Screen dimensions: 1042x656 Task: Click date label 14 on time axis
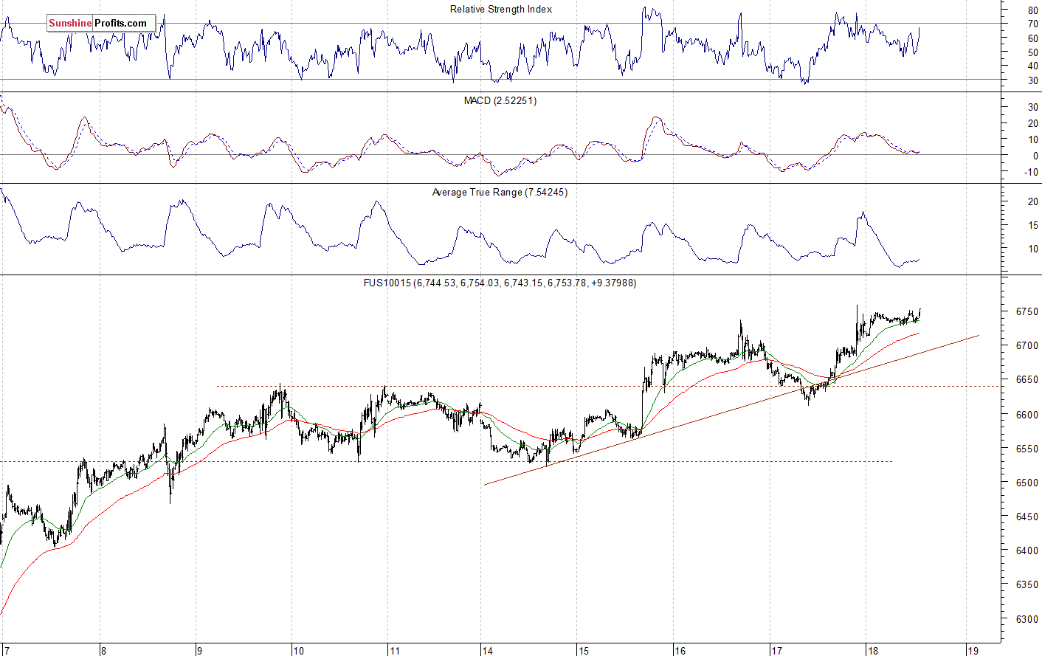point(488,650)
